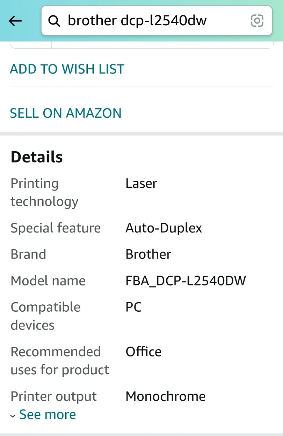Focus the search field with brother dcp-l2540dw
This screenshot has width=283, height=436.
pyautogui.click(x=157, y=21)
